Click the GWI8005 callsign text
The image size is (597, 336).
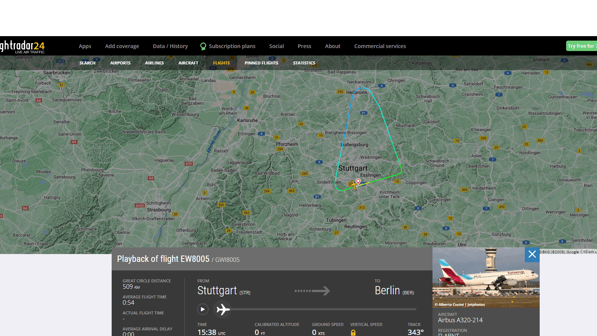pyautogui.click(x=227, y=260)
